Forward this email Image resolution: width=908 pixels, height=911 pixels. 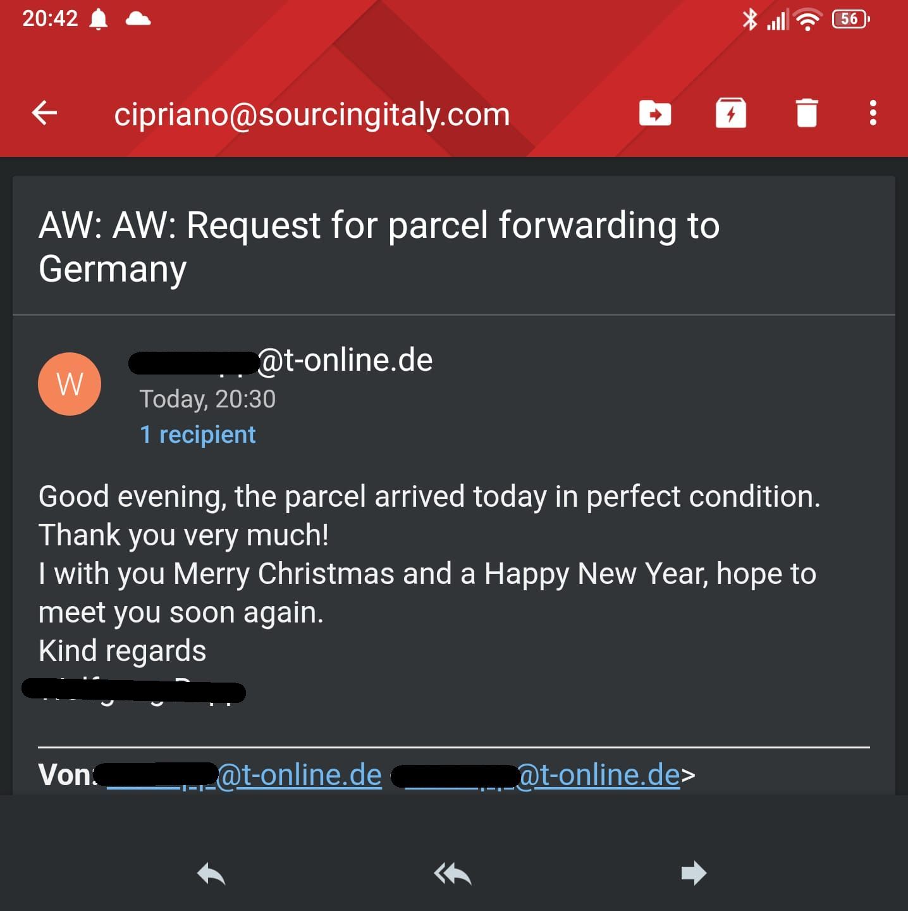694,874
